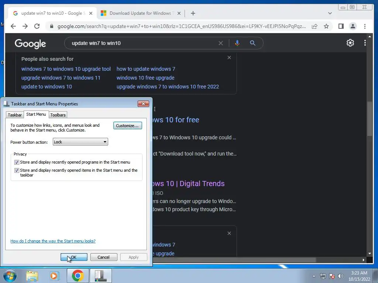Open windows 10 free upgrade suggestion

[x=145, y=78]
